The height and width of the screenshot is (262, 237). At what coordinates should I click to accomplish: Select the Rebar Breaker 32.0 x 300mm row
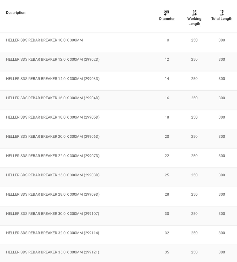click(52, 233)
